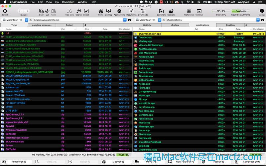Open Documents toolbar shortcut
266x166 pixels.
[131, 11]
